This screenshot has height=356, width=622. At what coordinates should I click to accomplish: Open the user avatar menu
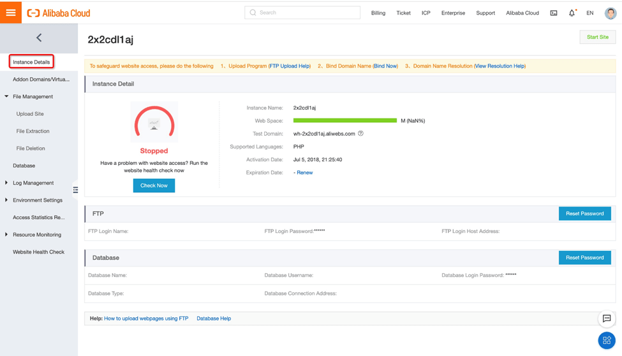pos(610,13)
